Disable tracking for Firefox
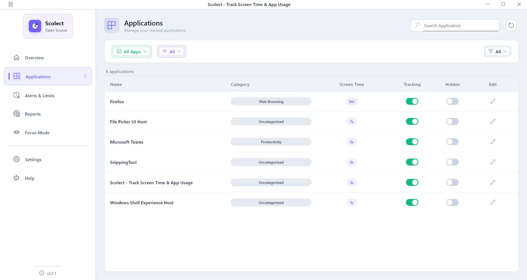 coord(412,101)
